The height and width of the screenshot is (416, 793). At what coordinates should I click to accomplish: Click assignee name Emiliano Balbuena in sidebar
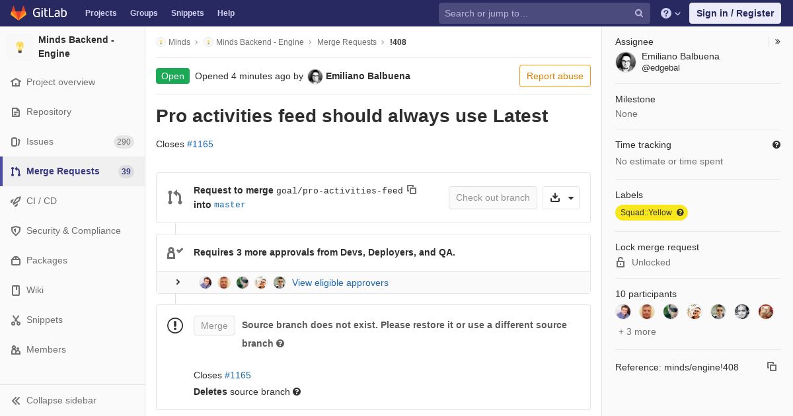tap(681, 56)
